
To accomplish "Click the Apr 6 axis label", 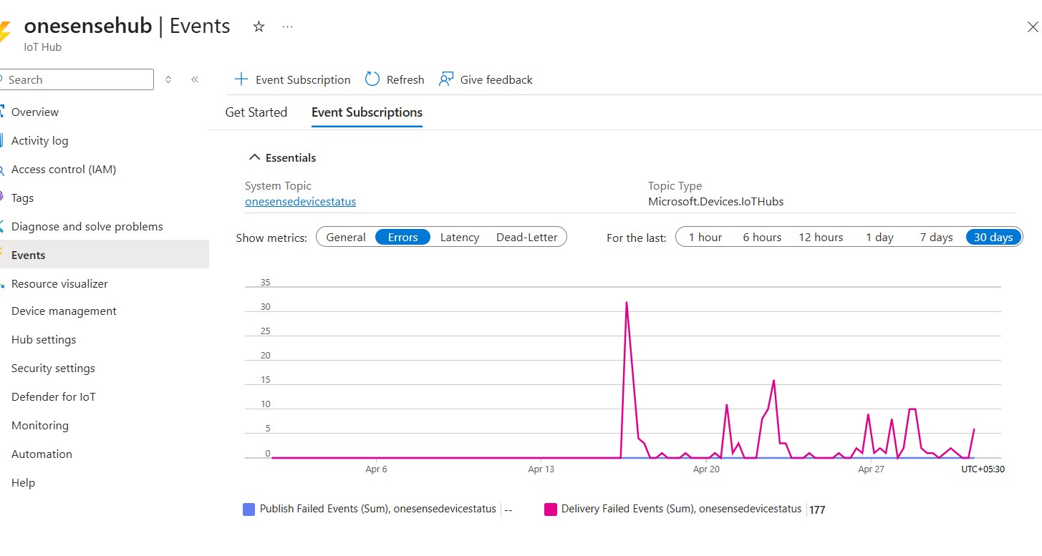I will [x=376, y=469].
